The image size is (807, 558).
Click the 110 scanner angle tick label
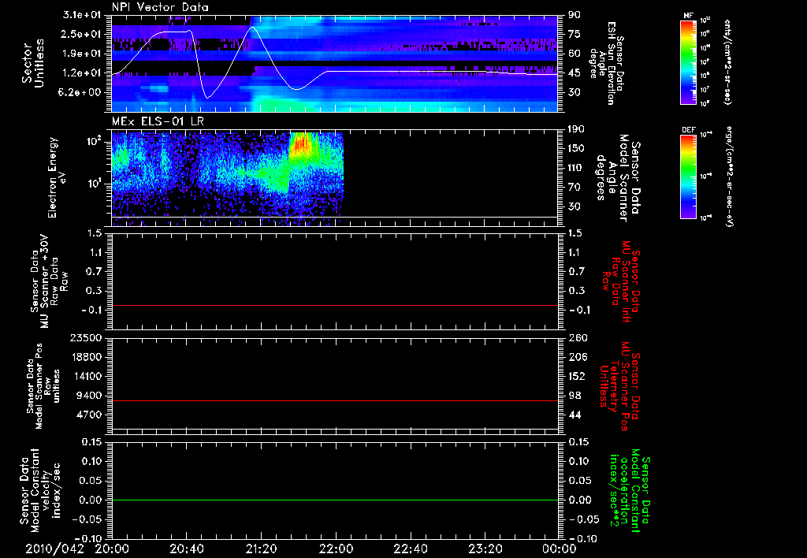(576, 168)
